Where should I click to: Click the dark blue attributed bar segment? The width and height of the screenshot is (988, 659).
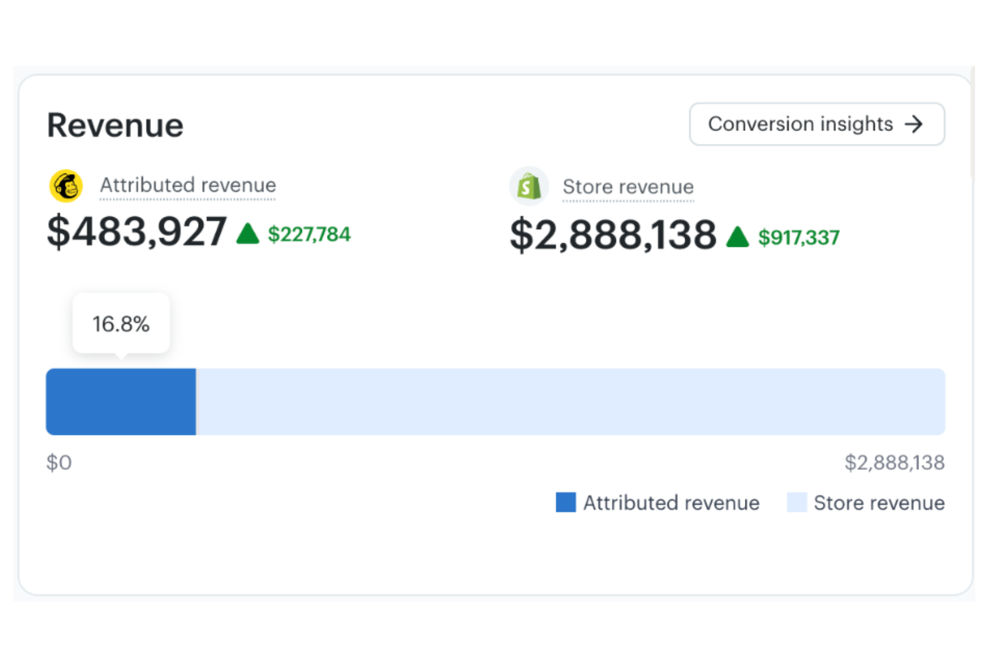pos(121,402)
